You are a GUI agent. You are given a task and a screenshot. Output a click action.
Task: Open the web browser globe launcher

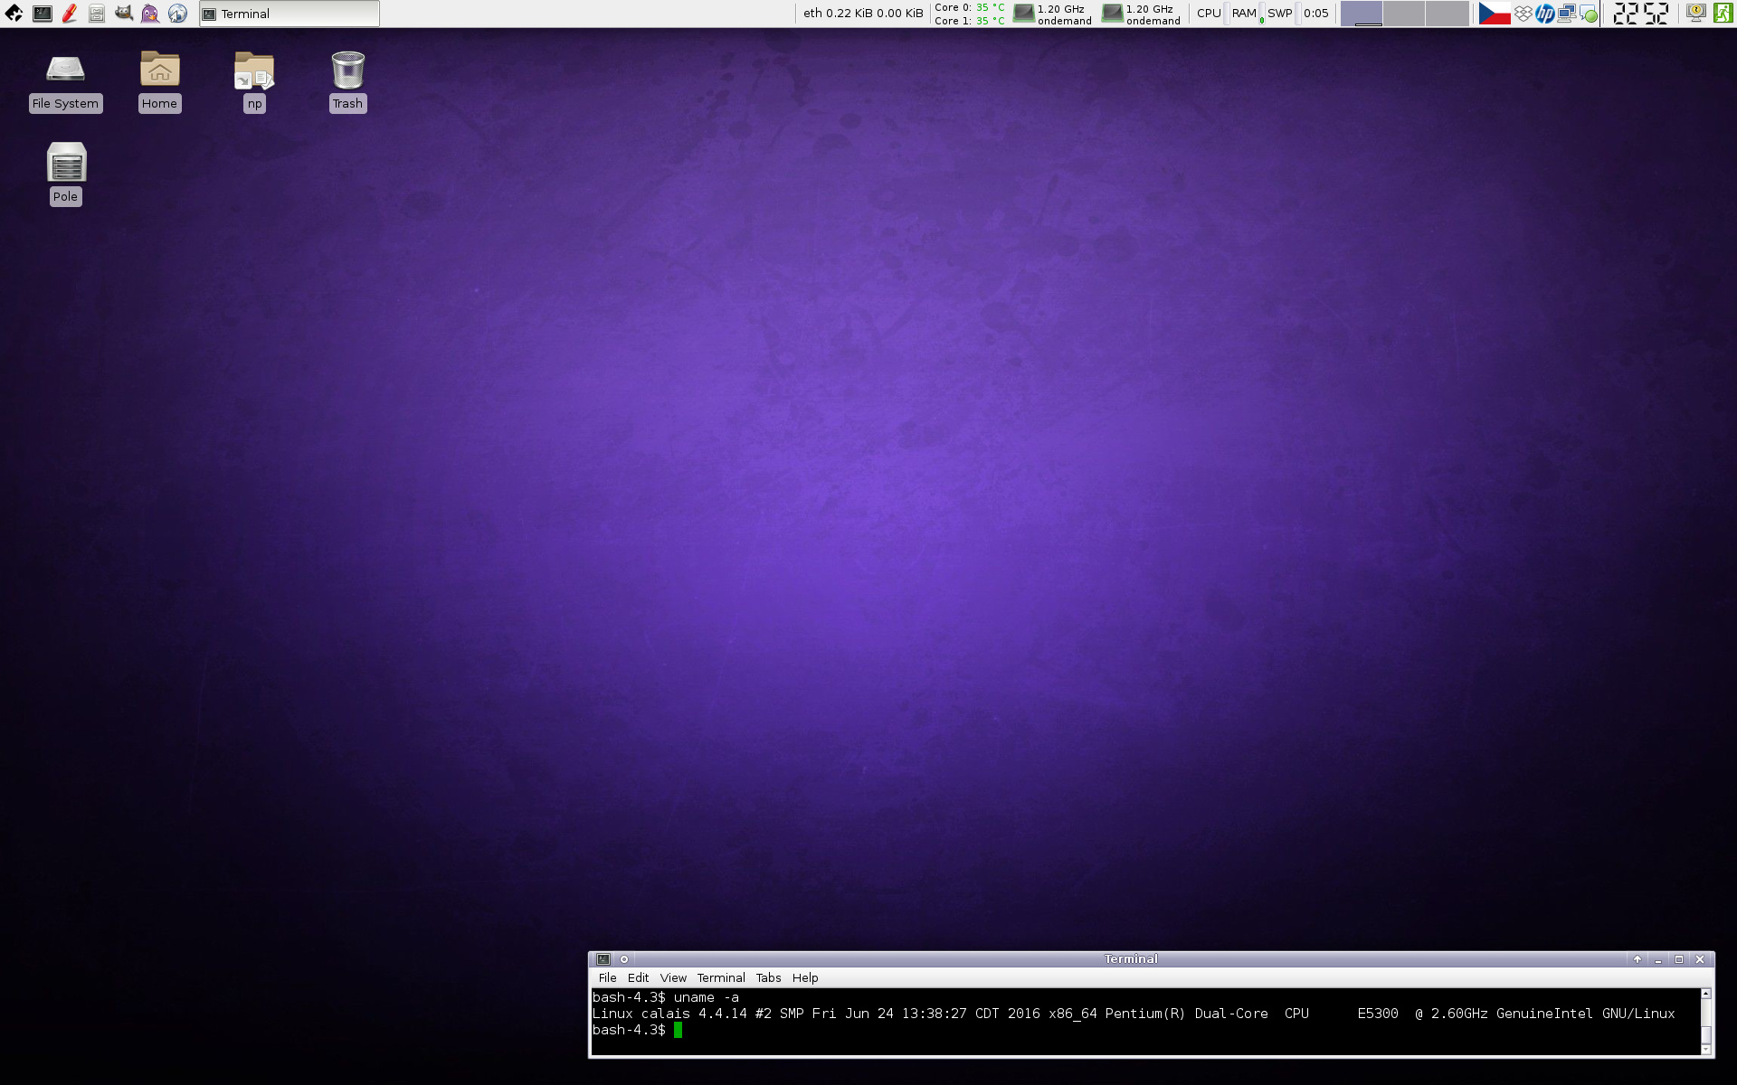click(x=178, y=14)
